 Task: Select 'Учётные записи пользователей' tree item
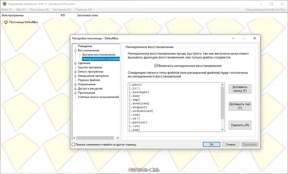(98, 97)
